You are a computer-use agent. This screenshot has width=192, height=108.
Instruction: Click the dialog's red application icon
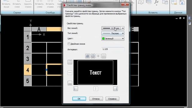64,5
